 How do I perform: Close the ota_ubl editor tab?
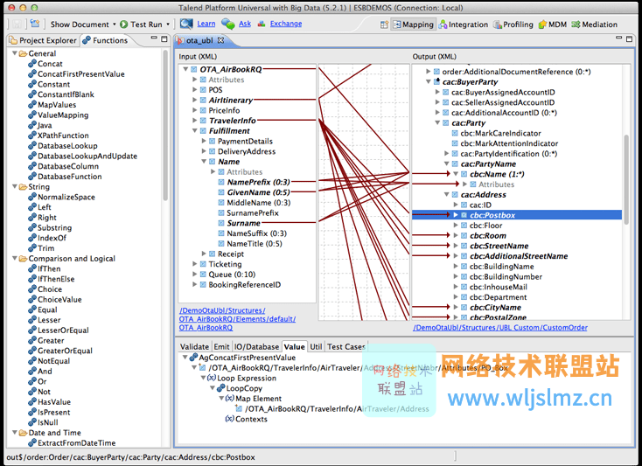[x=220, y=40]
